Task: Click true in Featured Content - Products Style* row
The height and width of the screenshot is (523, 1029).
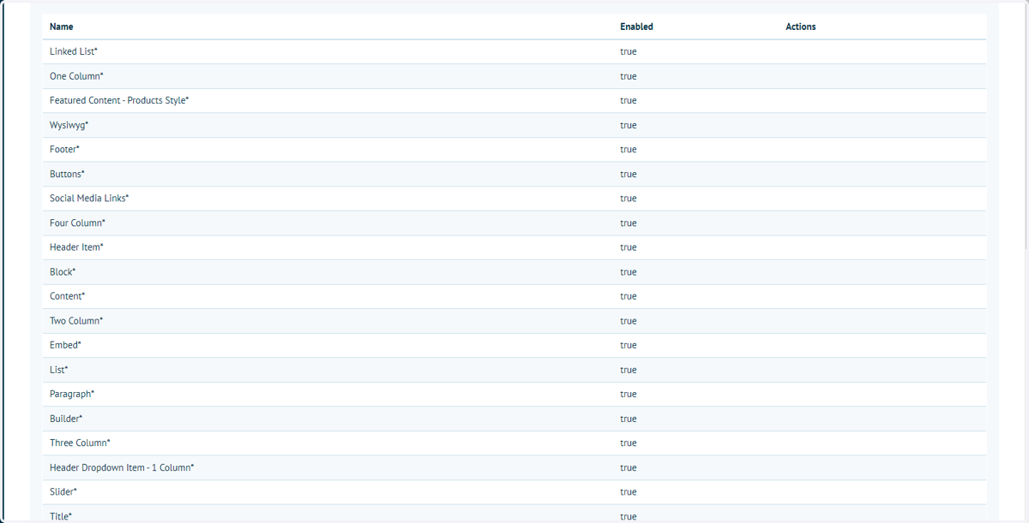Action: (x=629, y=100)
